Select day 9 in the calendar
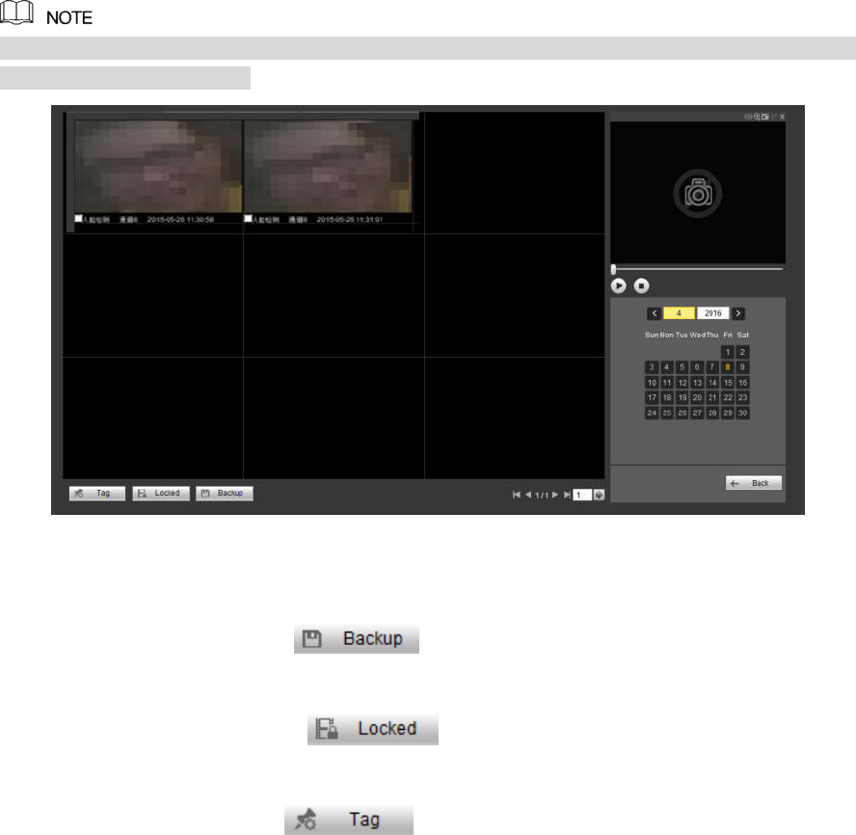Viewport: 856px width, 835px height. (742, 367)
